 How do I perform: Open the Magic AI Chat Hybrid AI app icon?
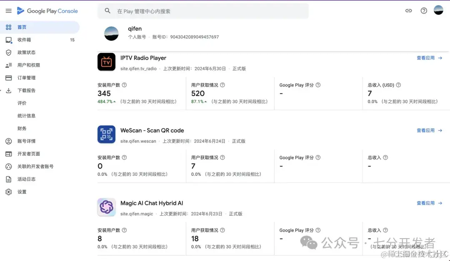pyautogui.click(x=107, y=207)
